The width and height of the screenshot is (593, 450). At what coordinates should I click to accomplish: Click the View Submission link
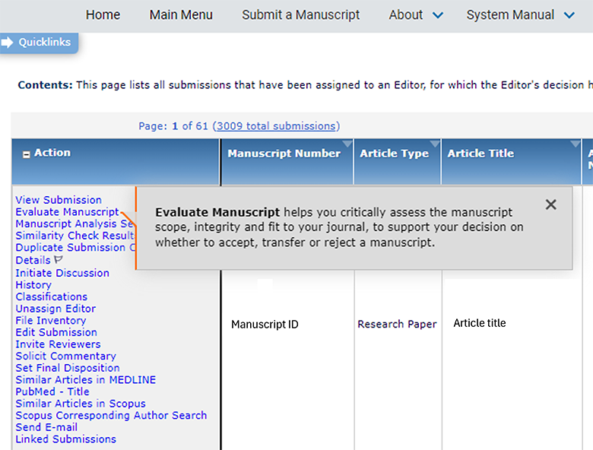click(59, 200)
